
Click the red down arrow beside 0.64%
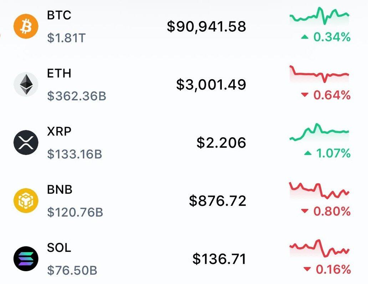tap(304, 95)
